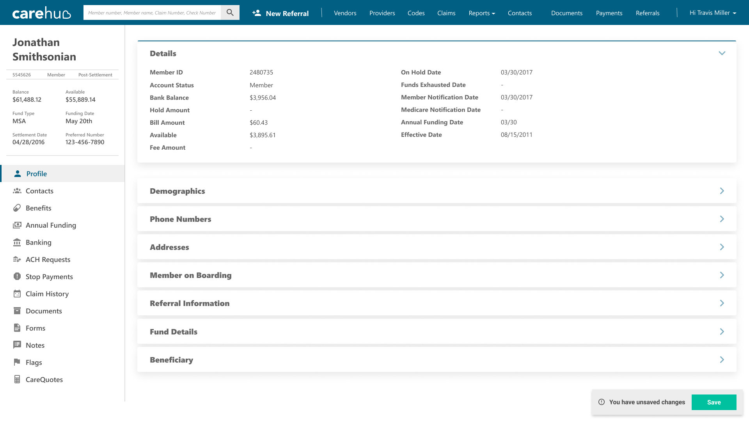Click the Member ID value 2480735

[x=261, y=72]
